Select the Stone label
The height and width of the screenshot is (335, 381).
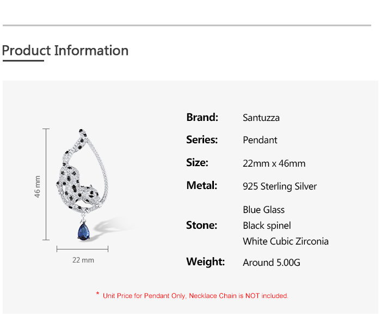point(202,226)
